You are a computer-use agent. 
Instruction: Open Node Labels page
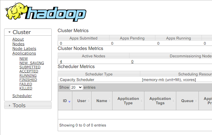pos(24,49)
